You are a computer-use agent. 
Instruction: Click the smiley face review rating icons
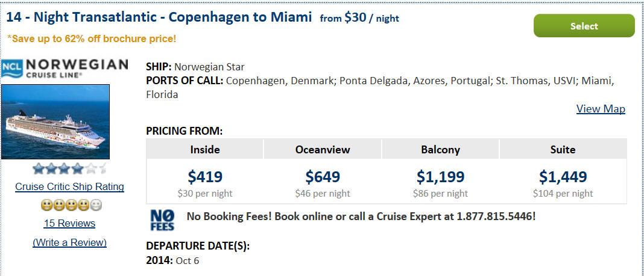click(x=72, y=205)
